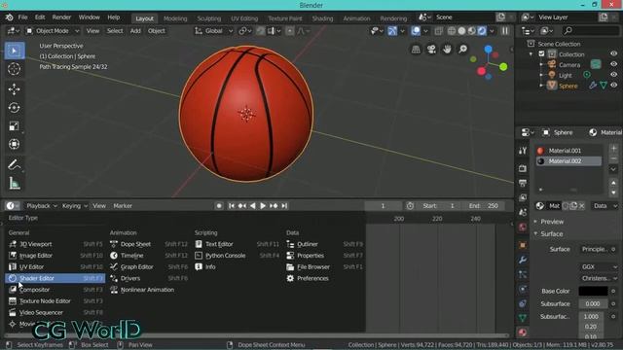Toggle perspective/orthographic grid icon
Viewport: 623px width, 350px height.
coord(416,50)
